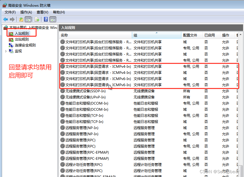Open Help via the question mark icon
244x177 pixels.
point(46,19)
